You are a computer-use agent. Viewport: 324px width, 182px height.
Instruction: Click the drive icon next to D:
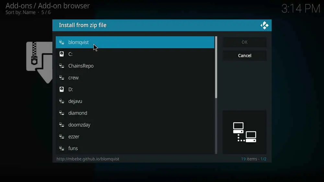(62, 89)
